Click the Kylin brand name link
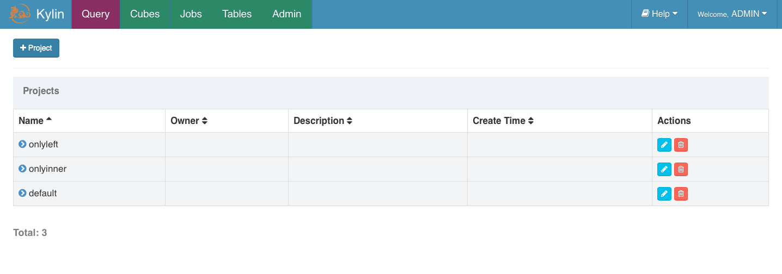 50,14
